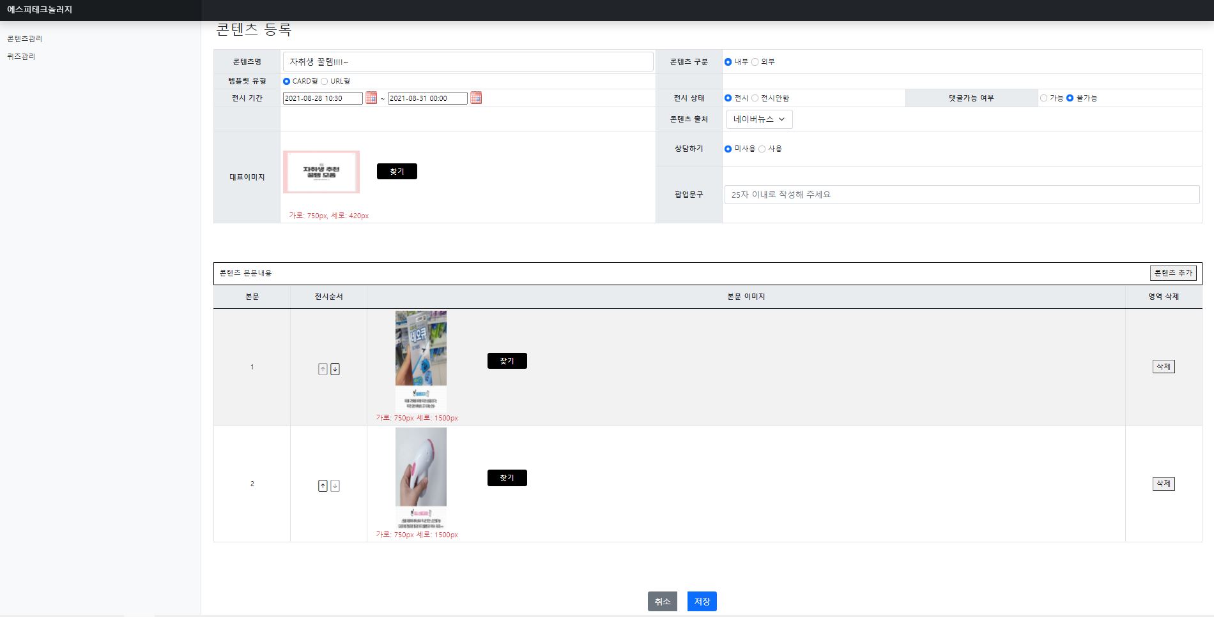
Task: Click the down arrow on content row 2
Action: pos(334,485)
